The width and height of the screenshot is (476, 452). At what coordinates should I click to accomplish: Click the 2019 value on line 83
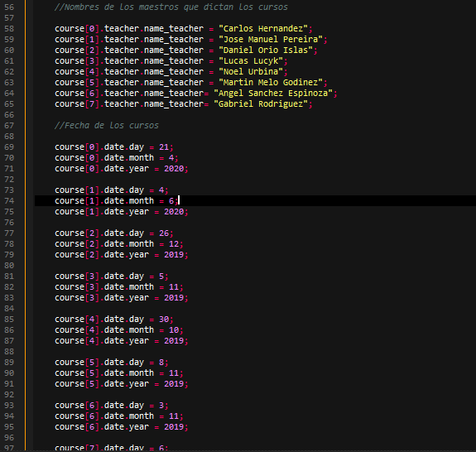coord(174,298)
